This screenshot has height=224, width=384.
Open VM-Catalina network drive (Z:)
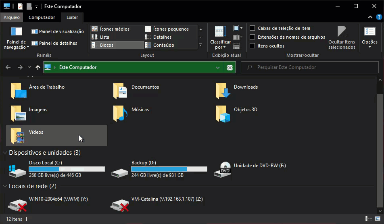159,203
